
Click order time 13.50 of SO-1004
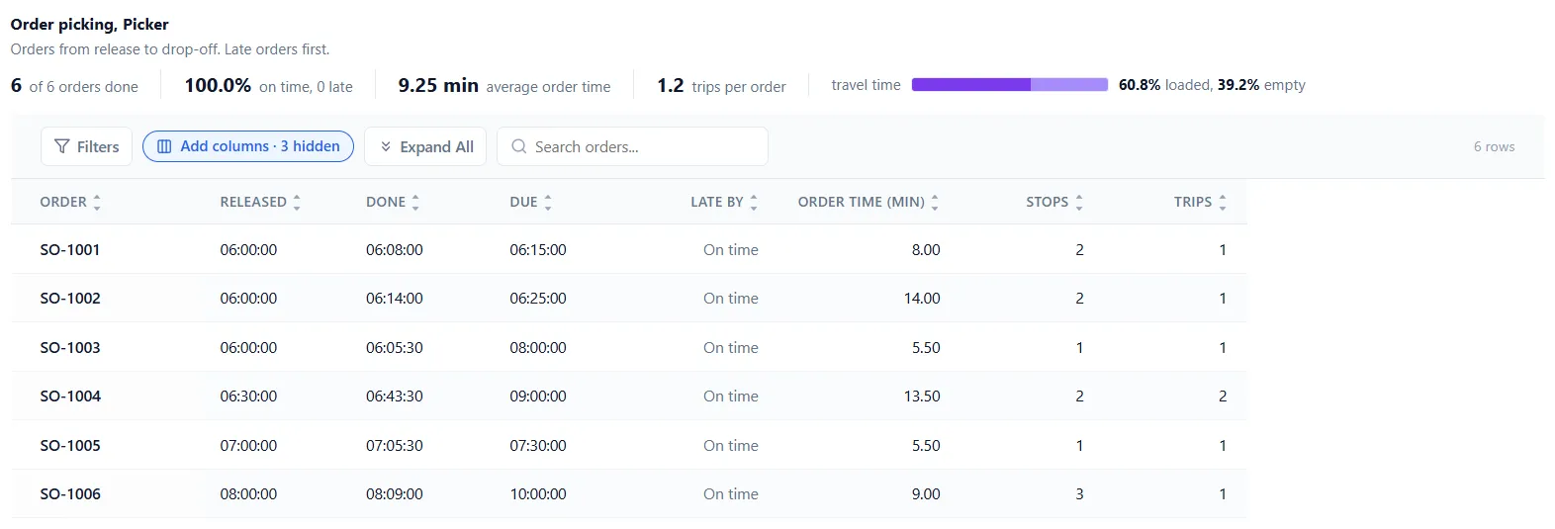[922, 396]
